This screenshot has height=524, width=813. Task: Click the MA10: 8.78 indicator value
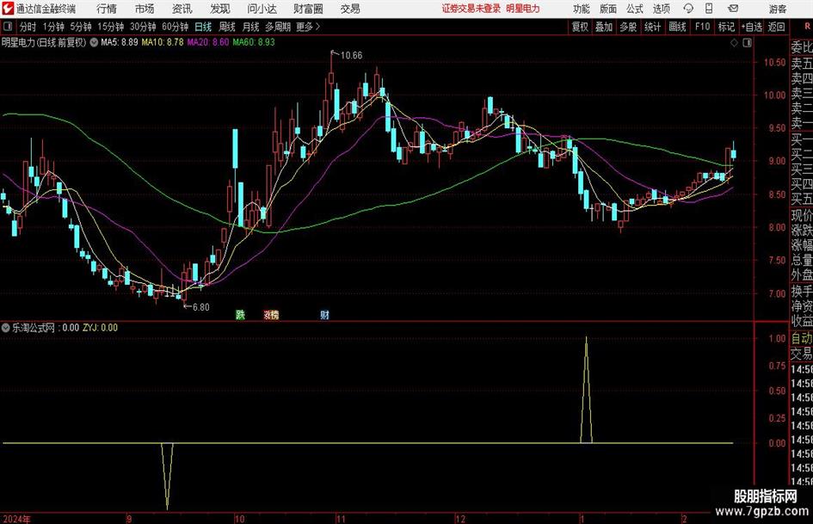tap(163, 42)
